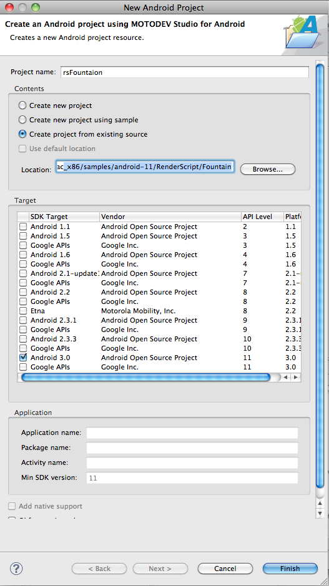Check the Android 2.1-update1 target checkbox
Screen dimensions: 329x586
23,273
